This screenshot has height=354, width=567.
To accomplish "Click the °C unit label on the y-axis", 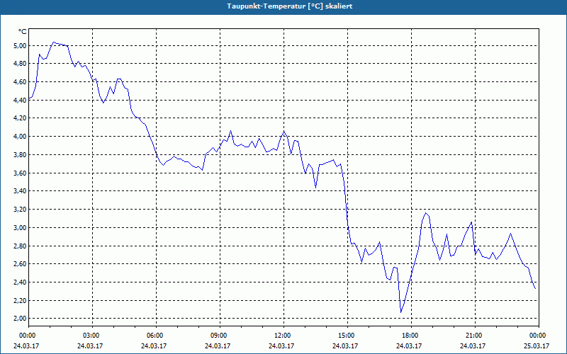I will (22, 32).
